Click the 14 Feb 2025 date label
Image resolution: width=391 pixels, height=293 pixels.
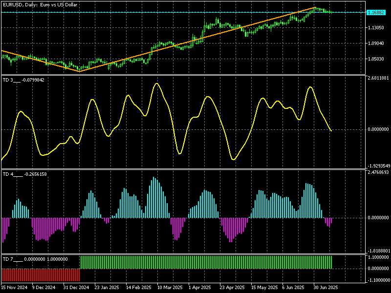(138, 287)
